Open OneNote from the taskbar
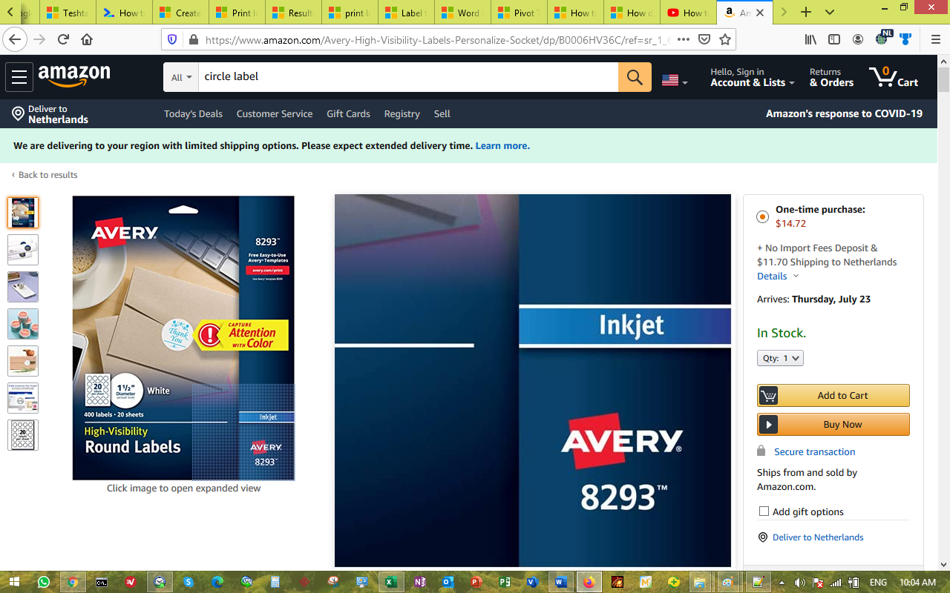This screenshot has width=950, height=593. (420, 582)
